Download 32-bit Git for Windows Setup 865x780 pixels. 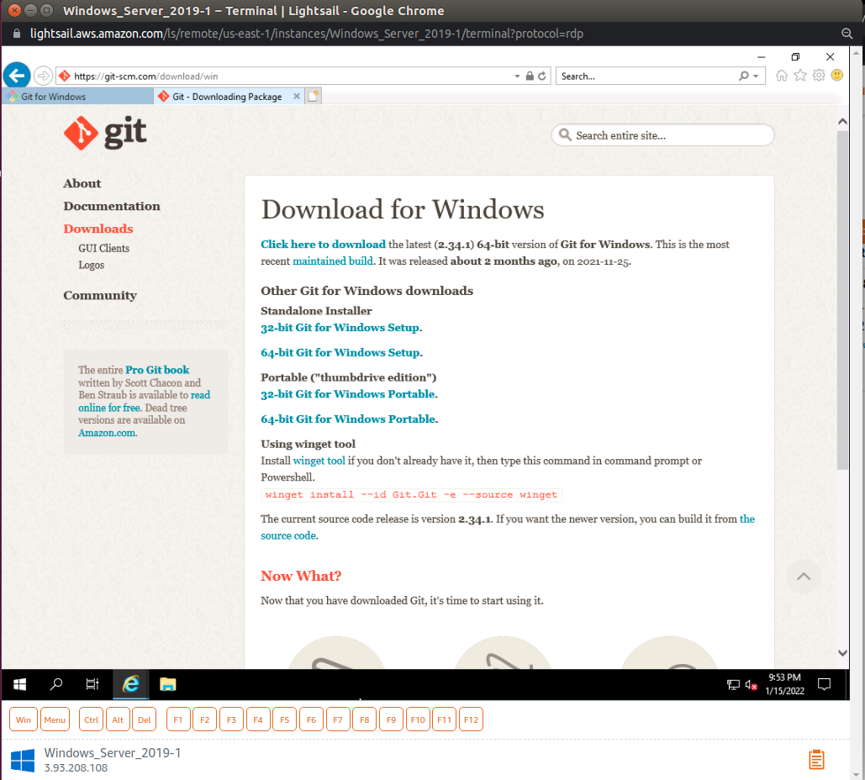[340, 327]
